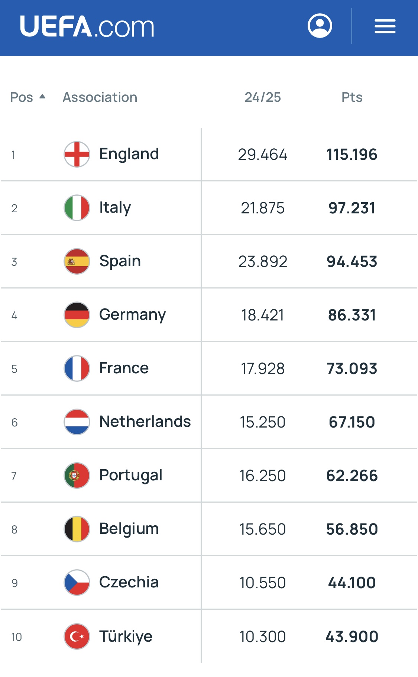Image resolution: width=418 pixels, height=677 pixels.
Task: Open the France association link
Action: (124, 368)
